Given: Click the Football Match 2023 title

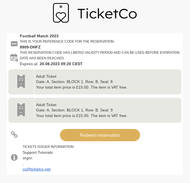Looking at the screenshot, I should tap(39, 36).
